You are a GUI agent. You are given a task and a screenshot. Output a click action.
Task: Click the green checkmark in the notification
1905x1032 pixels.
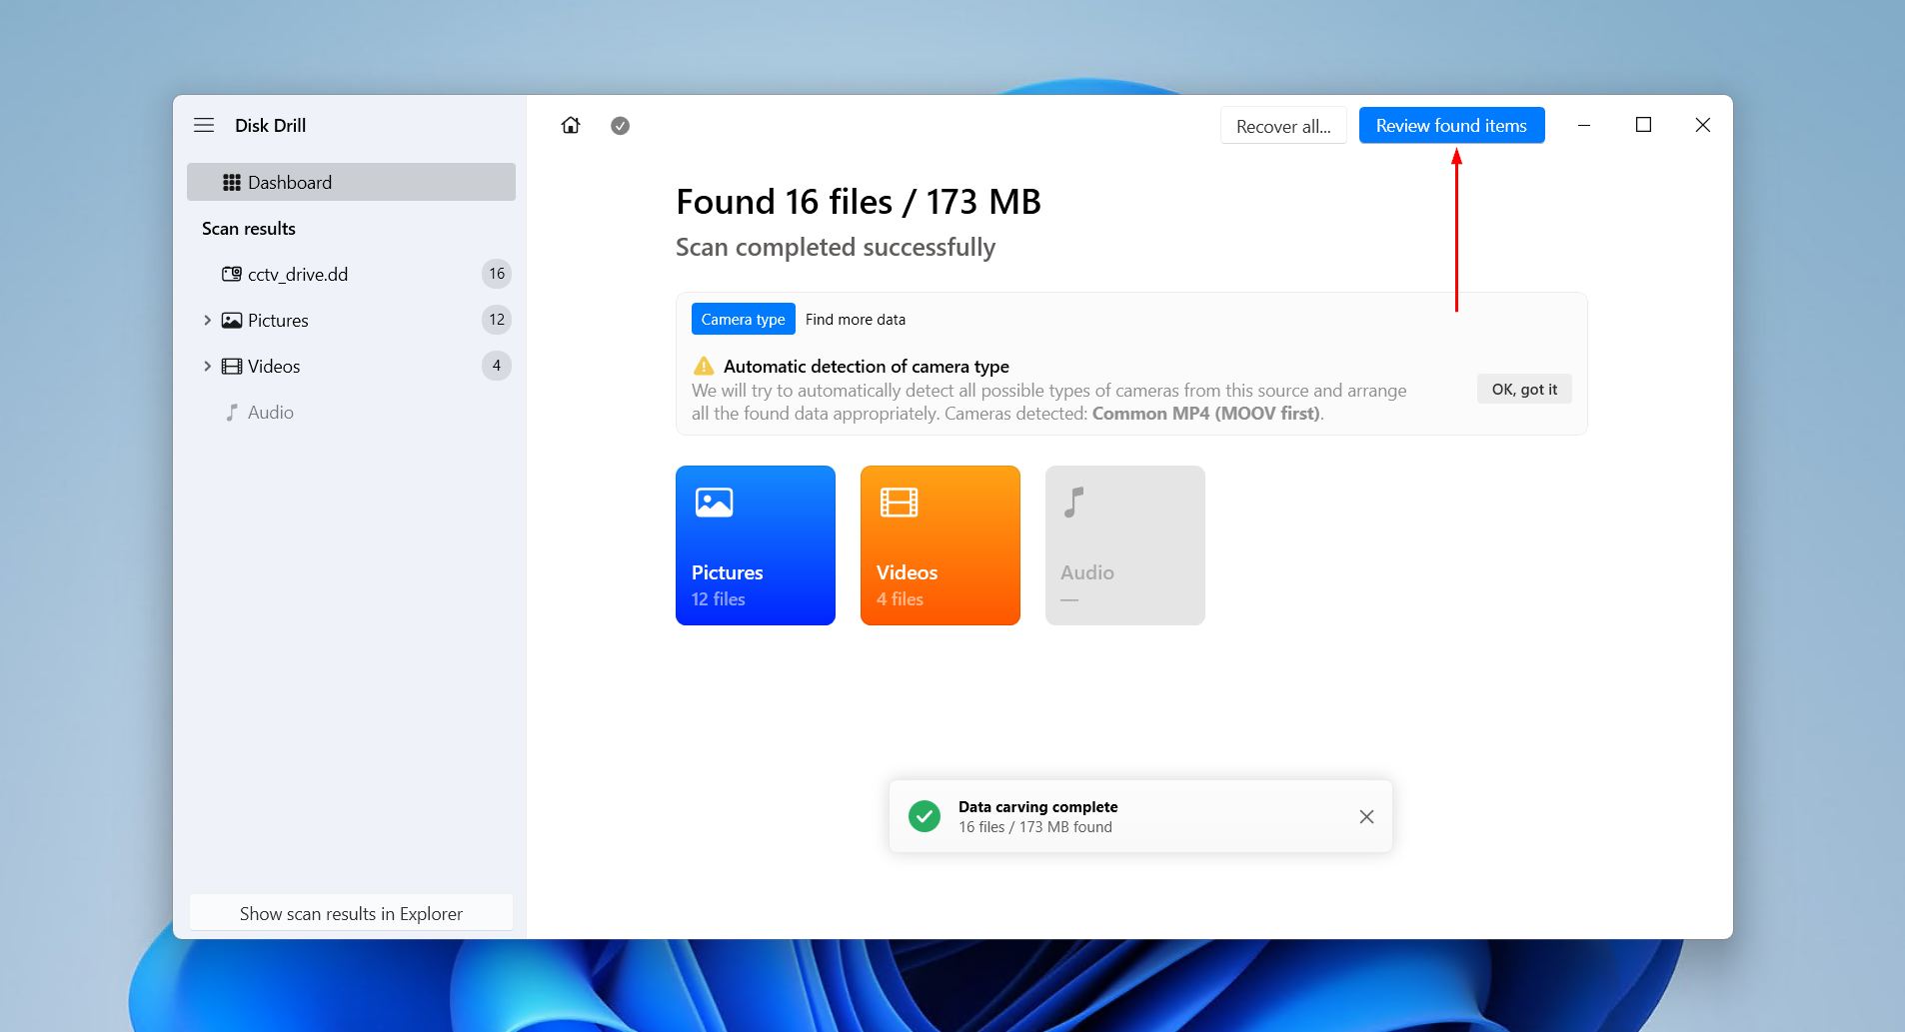pos(925,816)
